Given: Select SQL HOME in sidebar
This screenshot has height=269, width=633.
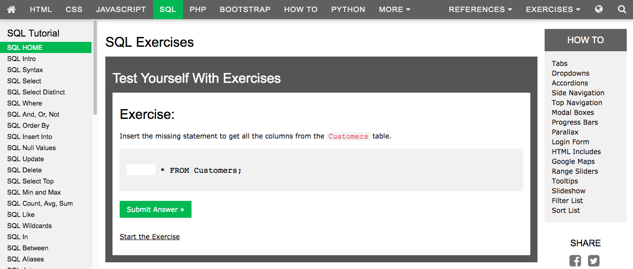Looking at the screenshot, I should click(46, 47).
